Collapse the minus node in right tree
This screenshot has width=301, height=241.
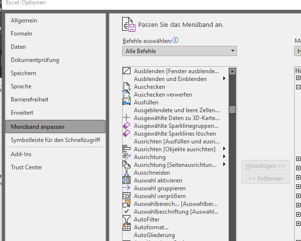click(298, 87)
